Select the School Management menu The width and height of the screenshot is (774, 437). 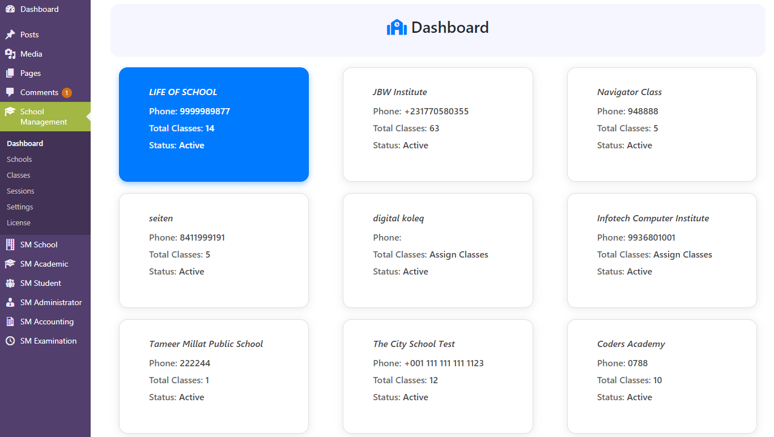coord(45,117)
